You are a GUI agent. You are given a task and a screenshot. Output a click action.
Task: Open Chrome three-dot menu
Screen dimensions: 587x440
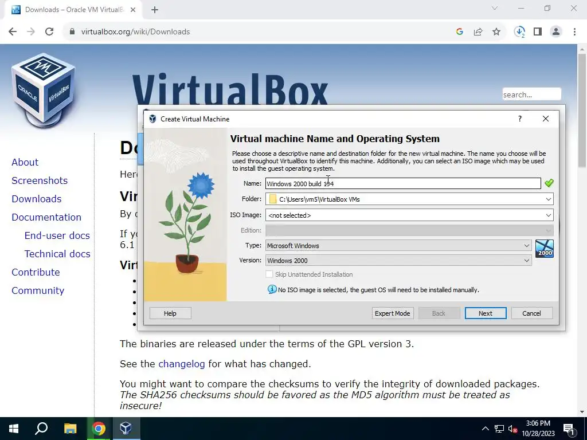(x=574, y=32)
